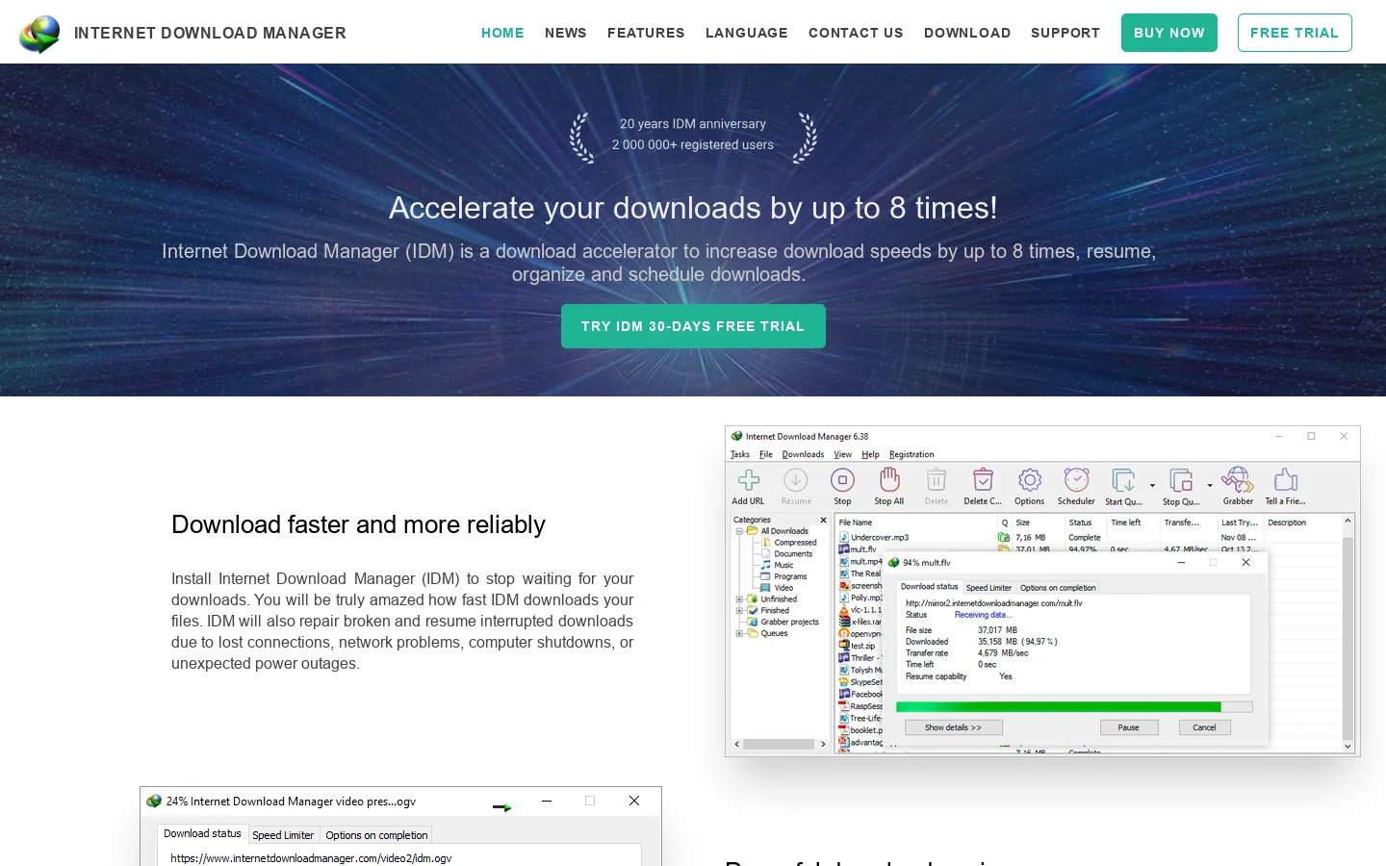Screen dimensions: 1386x866
Task: Click the Delete Completed icon in IDM toolbar
Action: tap(983, 480)
